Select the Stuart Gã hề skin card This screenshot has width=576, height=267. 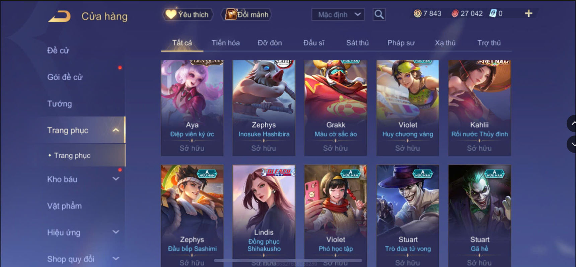click(480, 216)
